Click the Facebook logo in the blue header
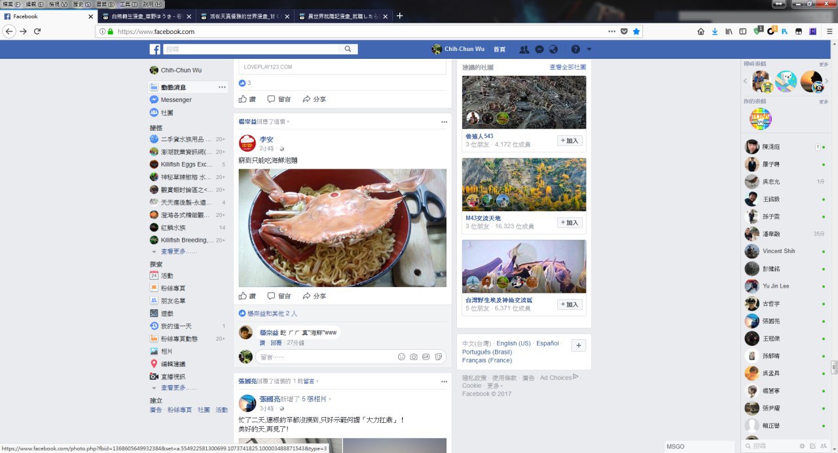838x453 pixels. pyautogui.click(x=155, y=49)
